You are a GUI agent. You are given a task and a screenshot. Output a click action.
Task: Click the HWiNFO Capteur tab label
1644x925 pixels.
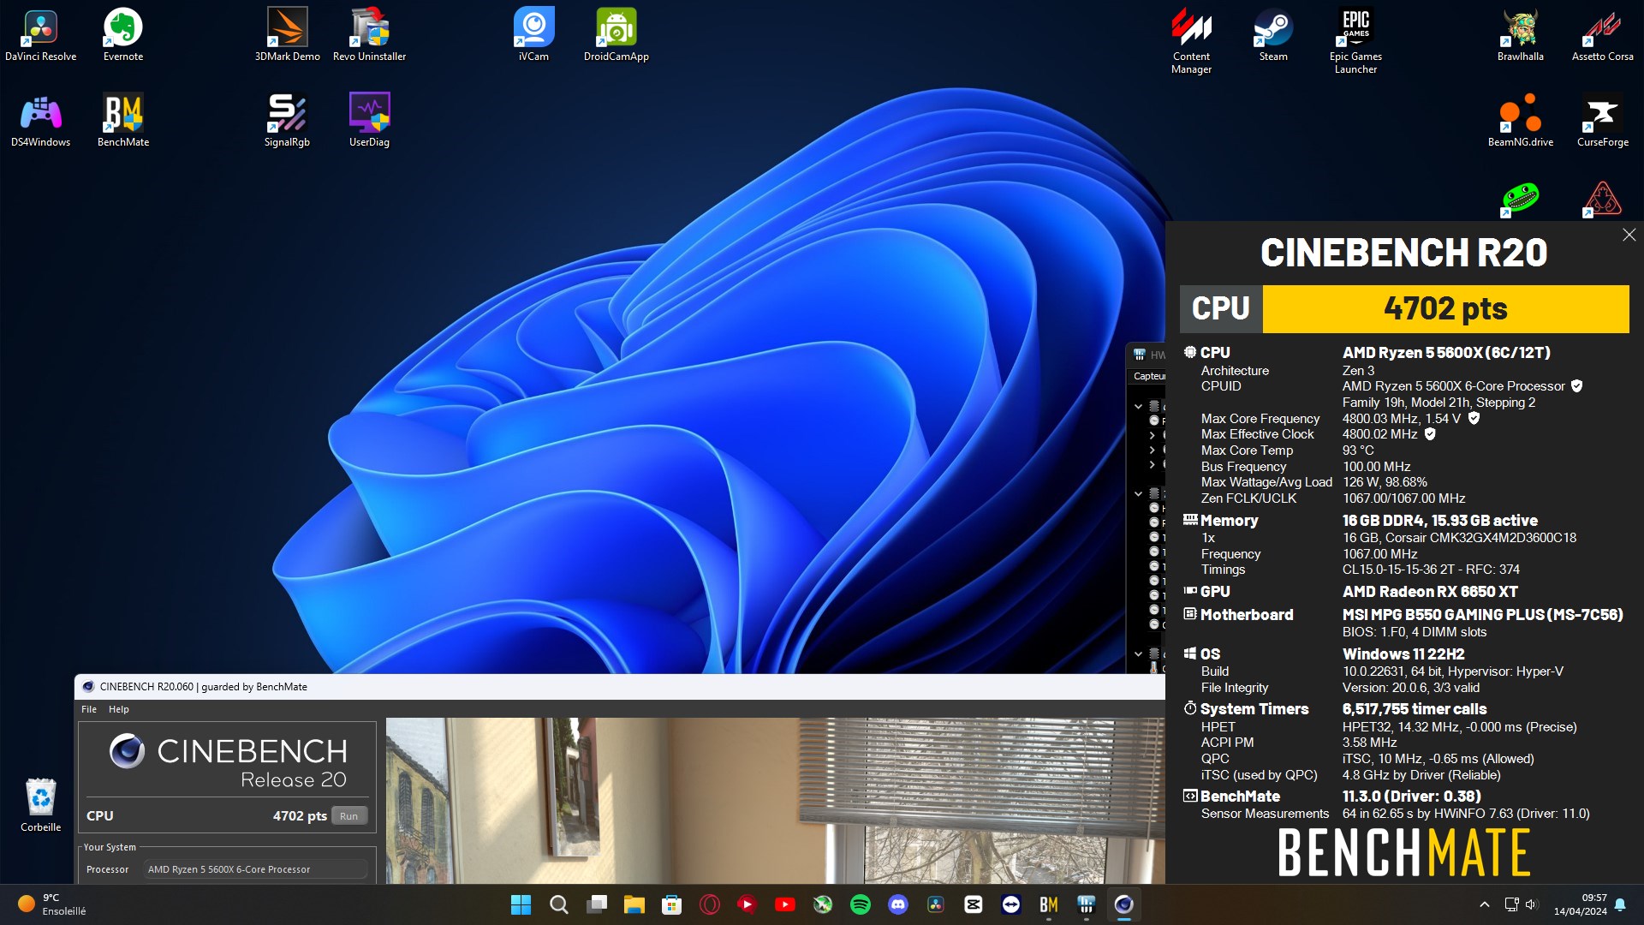pos(1149,376)
